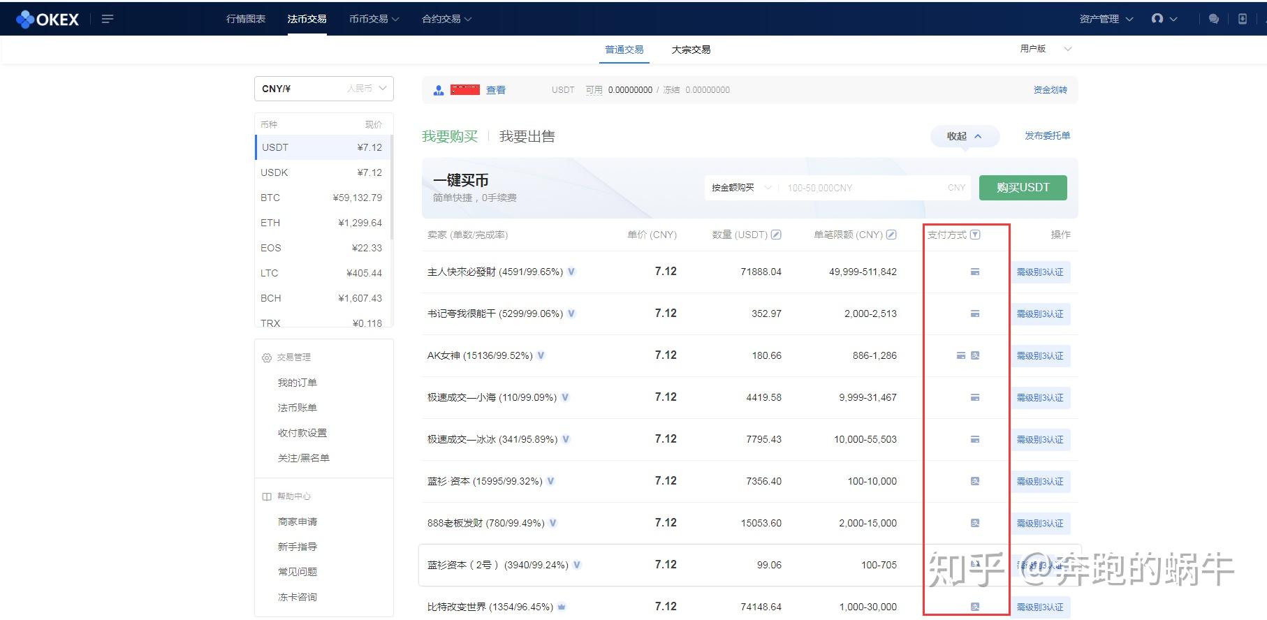This screenshot has width=1267, height=620.
Task: Expand the 资产管理 dropdown
Action: [x=1106, y=19]
